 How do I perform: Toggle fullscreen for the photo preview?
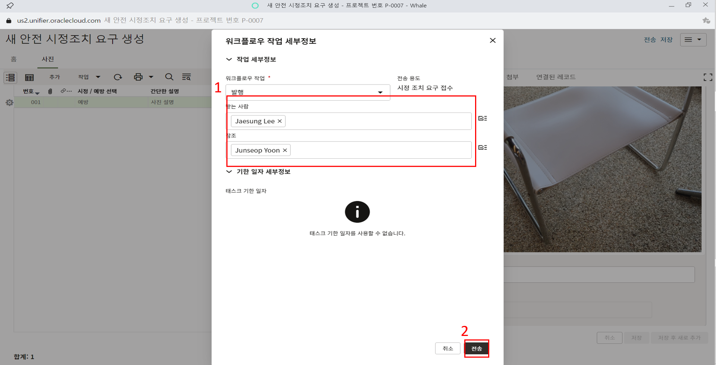click(707, 77)
